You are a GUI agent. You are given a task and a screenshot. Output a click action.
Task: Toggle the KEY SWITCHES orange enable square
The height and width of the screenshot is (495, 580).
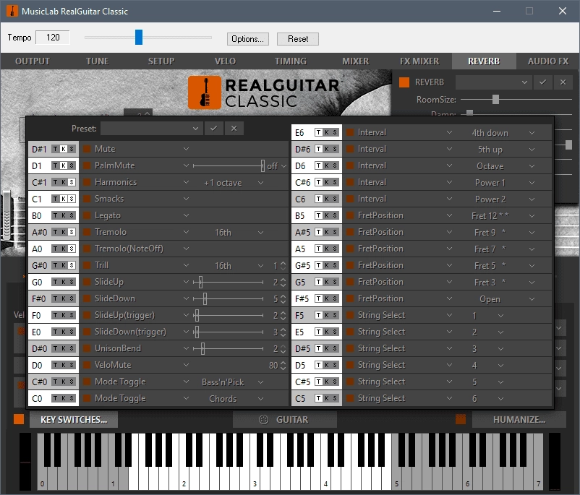[19, 419]
